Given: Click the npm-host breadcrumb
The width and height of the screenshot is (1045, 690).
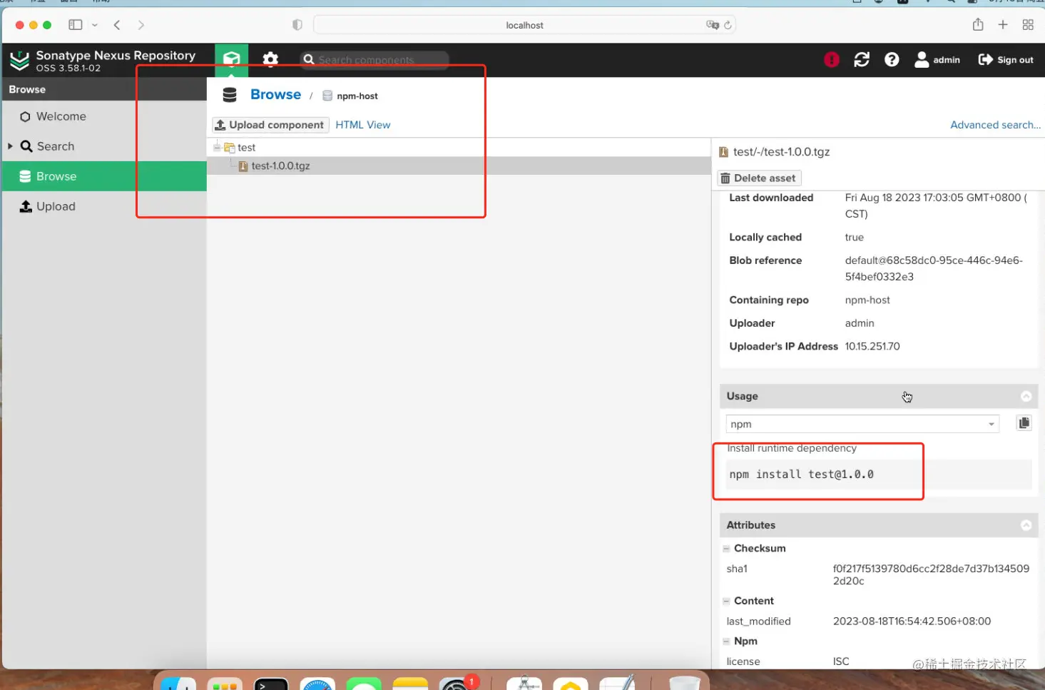Looking at the screenshot, I should (350, 96).
